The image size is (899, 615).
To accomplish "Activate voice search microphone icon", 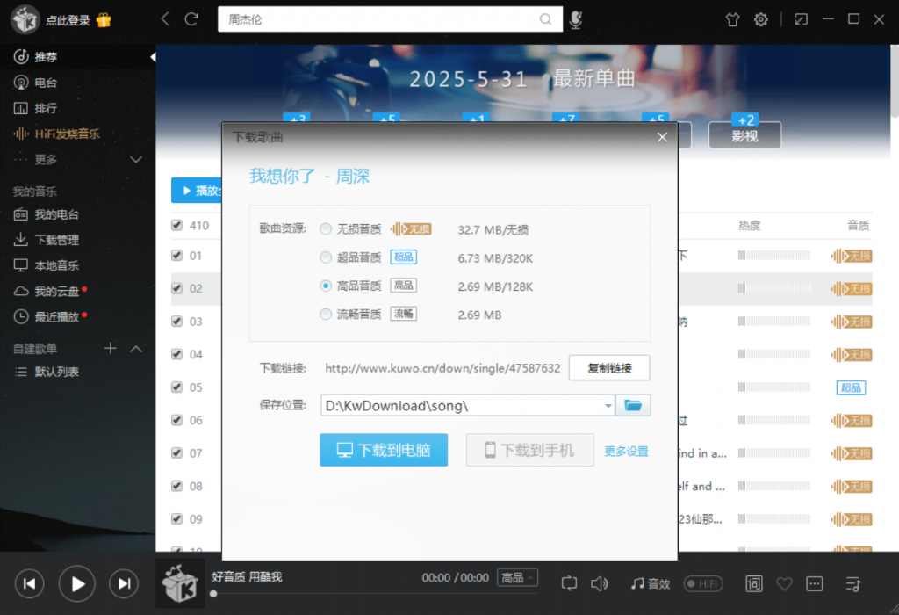I will (x=575, y=18).
